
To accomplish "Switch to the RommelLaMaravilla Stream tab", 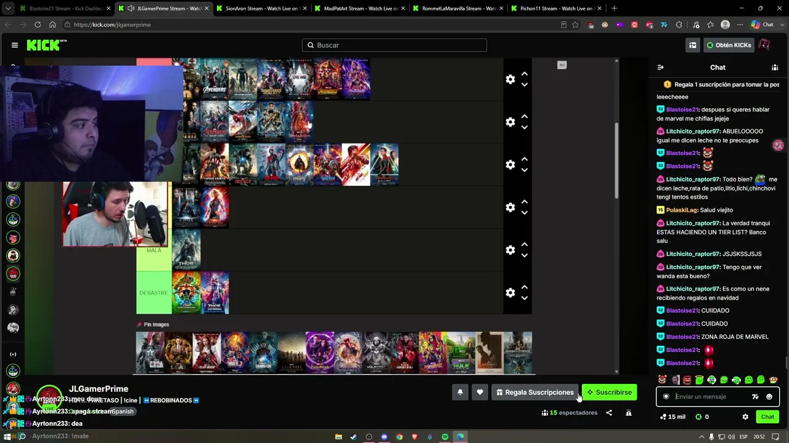I will 457,9.
